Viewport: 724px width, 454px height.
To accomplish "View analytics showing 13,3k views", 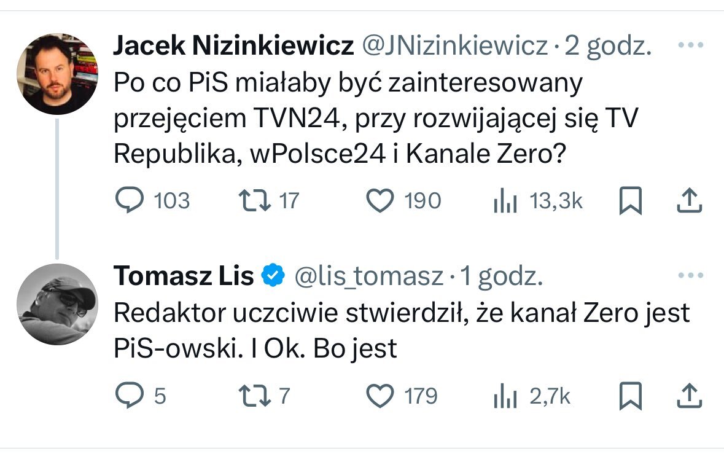I will coord(505,202).
